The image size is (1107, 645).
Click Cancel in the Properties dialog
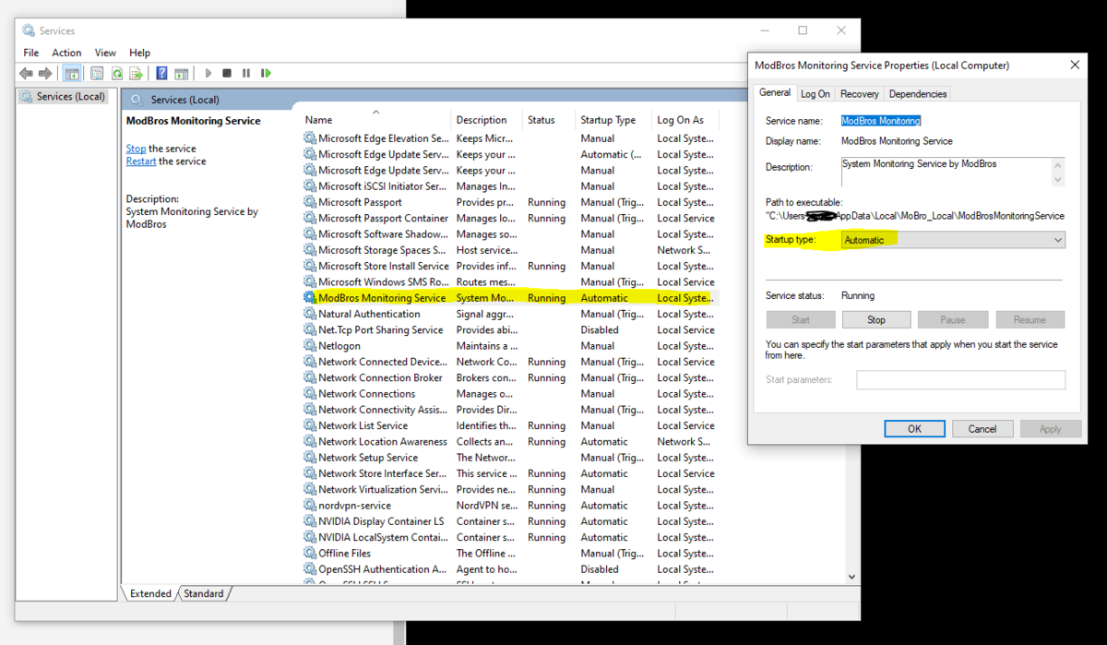982,429
